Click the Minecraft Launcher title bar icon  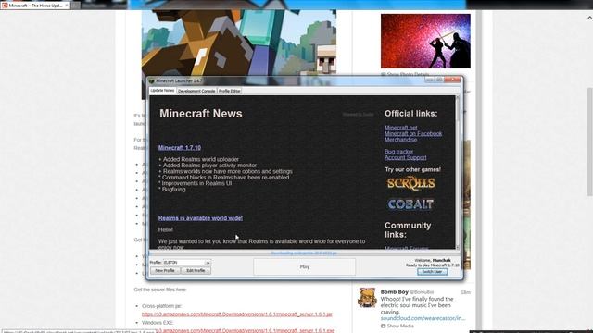(x=152, y=80)
